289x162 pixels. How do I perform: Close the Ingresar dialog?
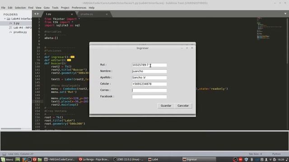click(192, 48)
